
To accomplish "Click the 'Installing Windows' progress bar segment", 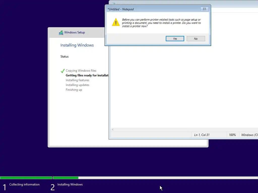I will coord(155,178).
